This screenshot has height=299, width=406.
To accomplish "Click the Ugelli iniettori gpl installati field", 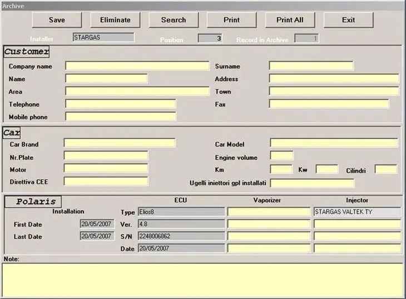I will click(x=311, y=183).
